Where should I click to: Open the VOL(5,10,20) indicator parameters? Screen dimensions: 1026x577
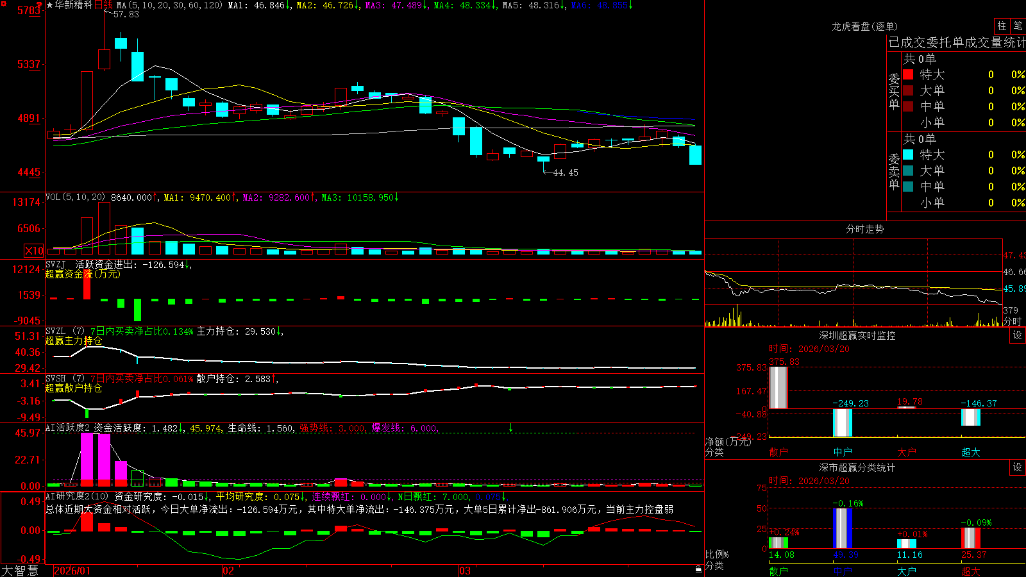click(75, 197)
